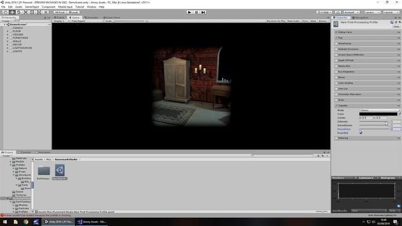Open the Bloom effect context menu icon

(x=398, y=77)
